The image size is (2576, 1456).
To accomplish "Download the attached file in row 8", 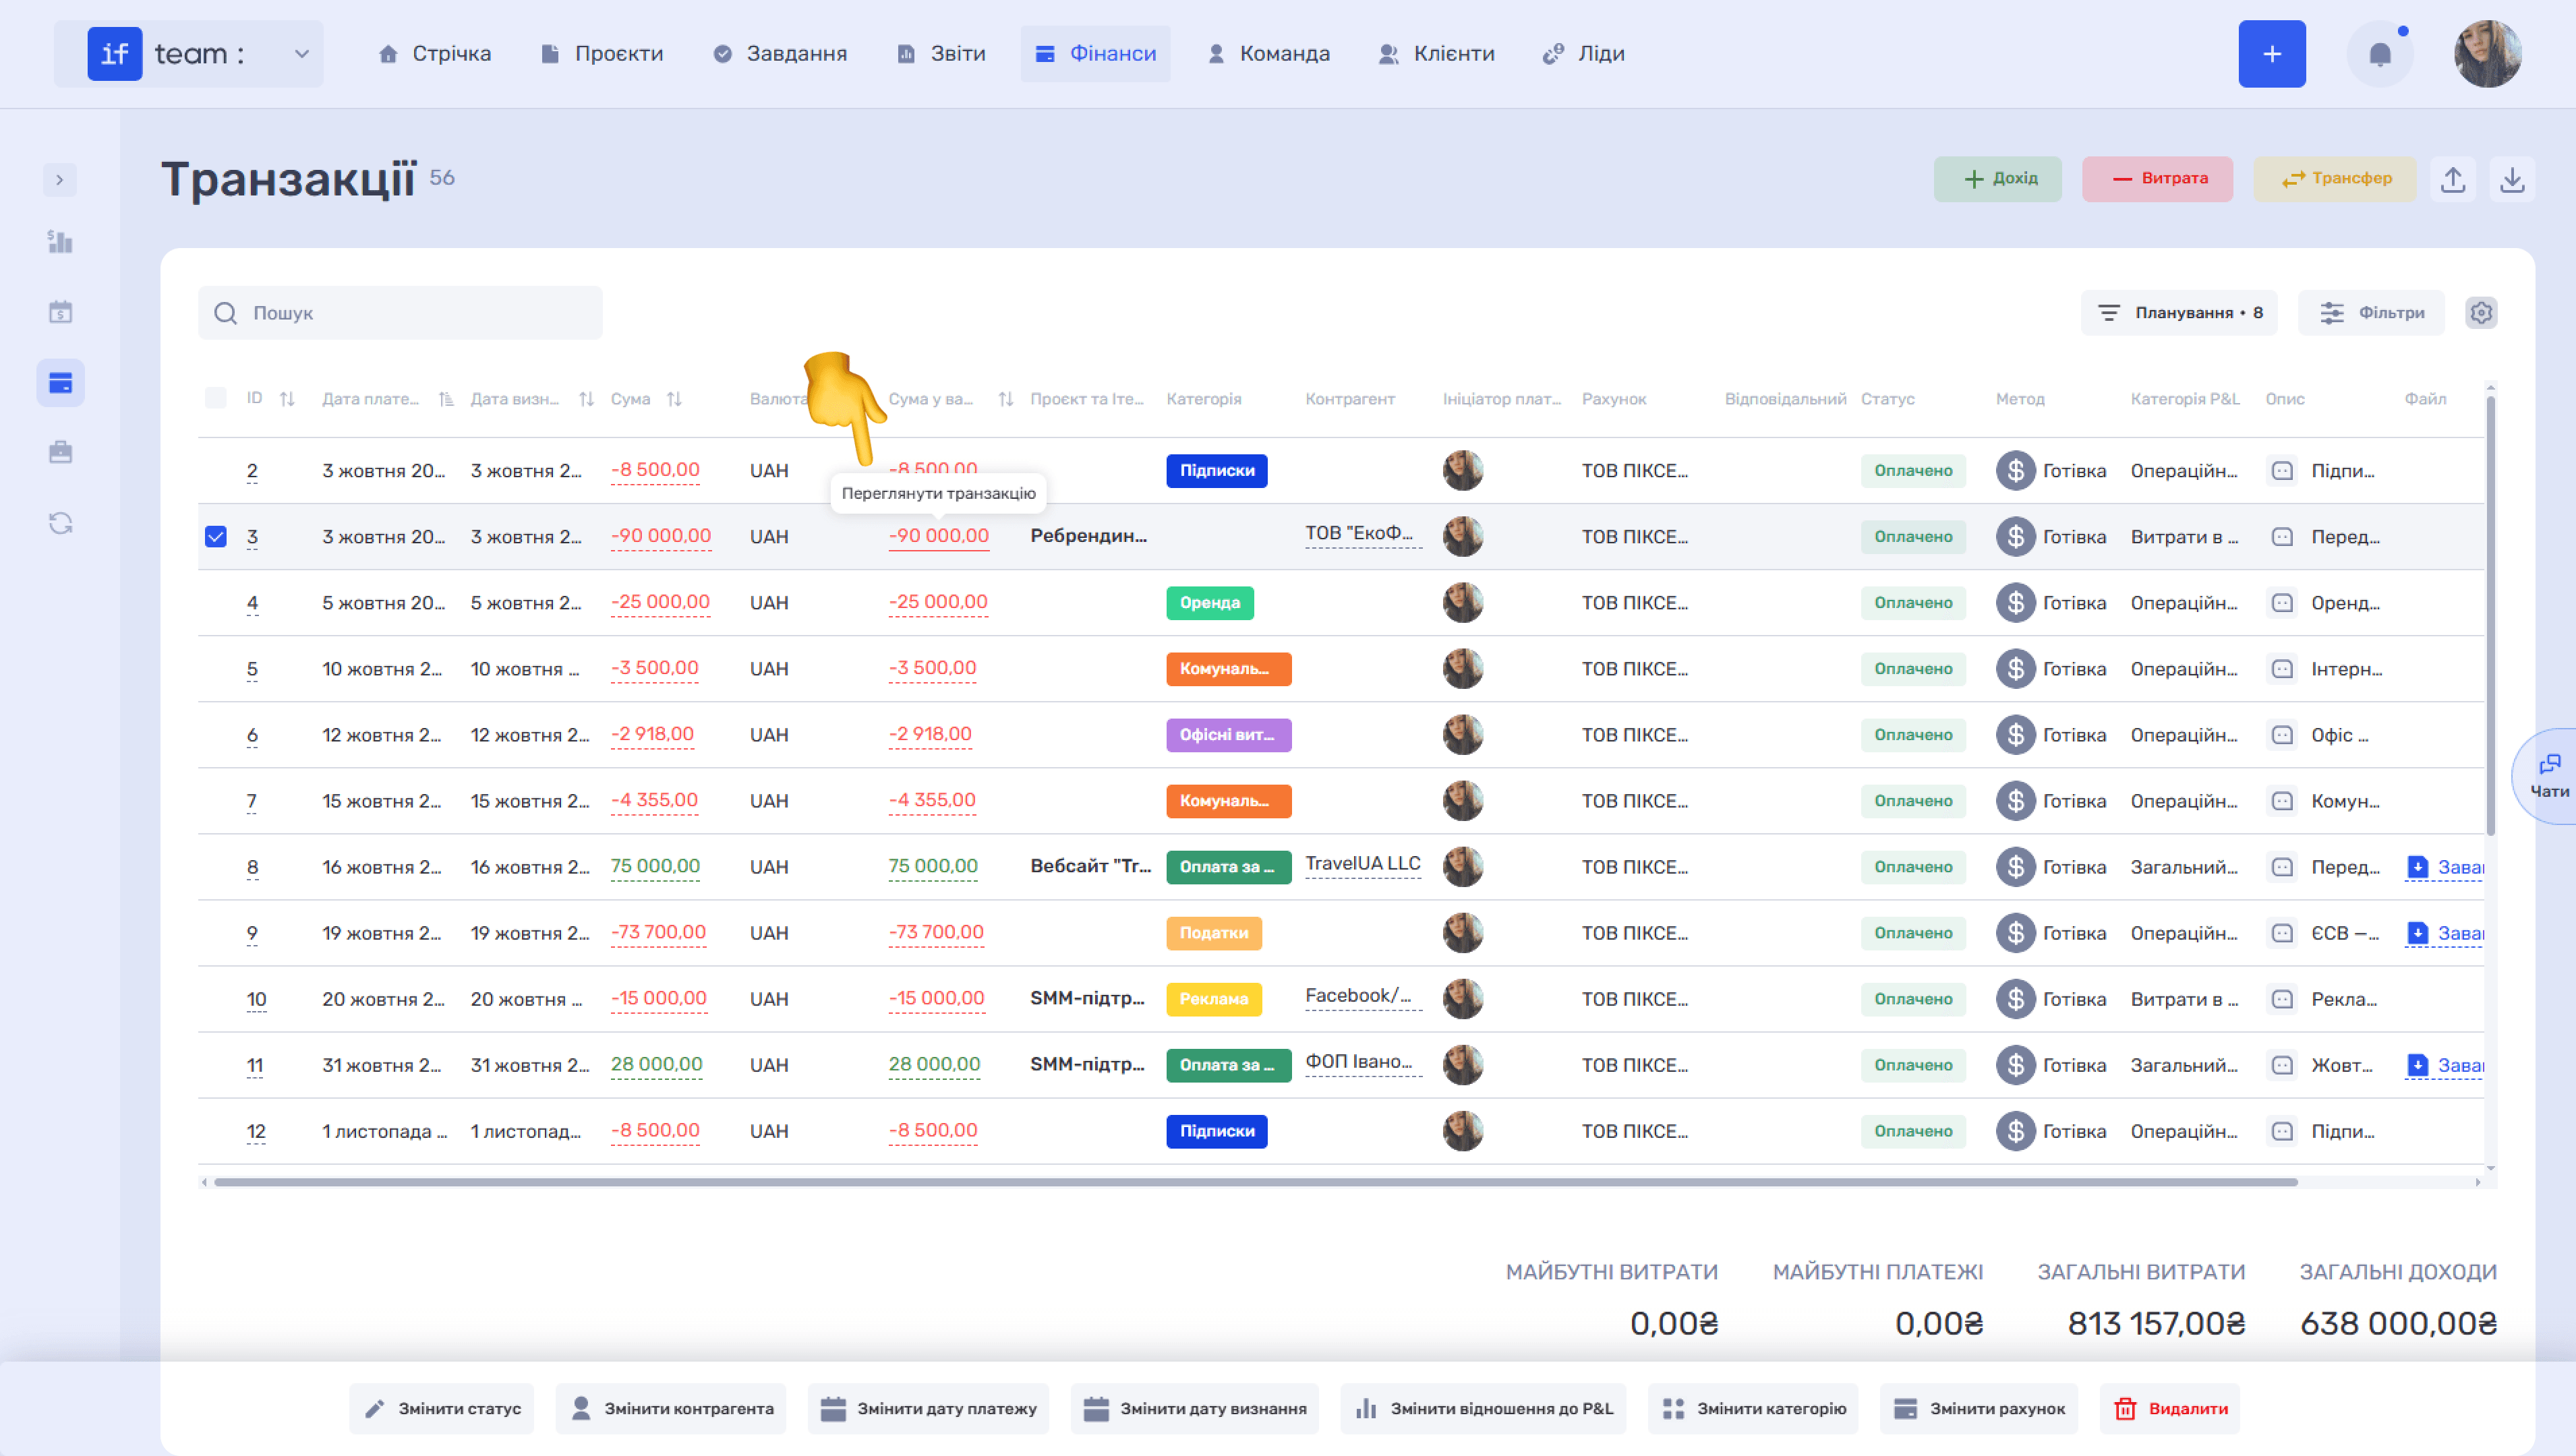I will (2444, 867).
